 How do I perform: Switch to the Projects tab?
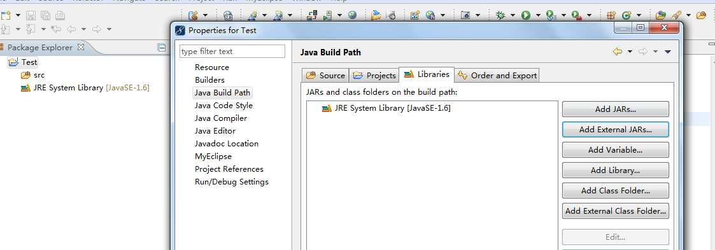374,75
